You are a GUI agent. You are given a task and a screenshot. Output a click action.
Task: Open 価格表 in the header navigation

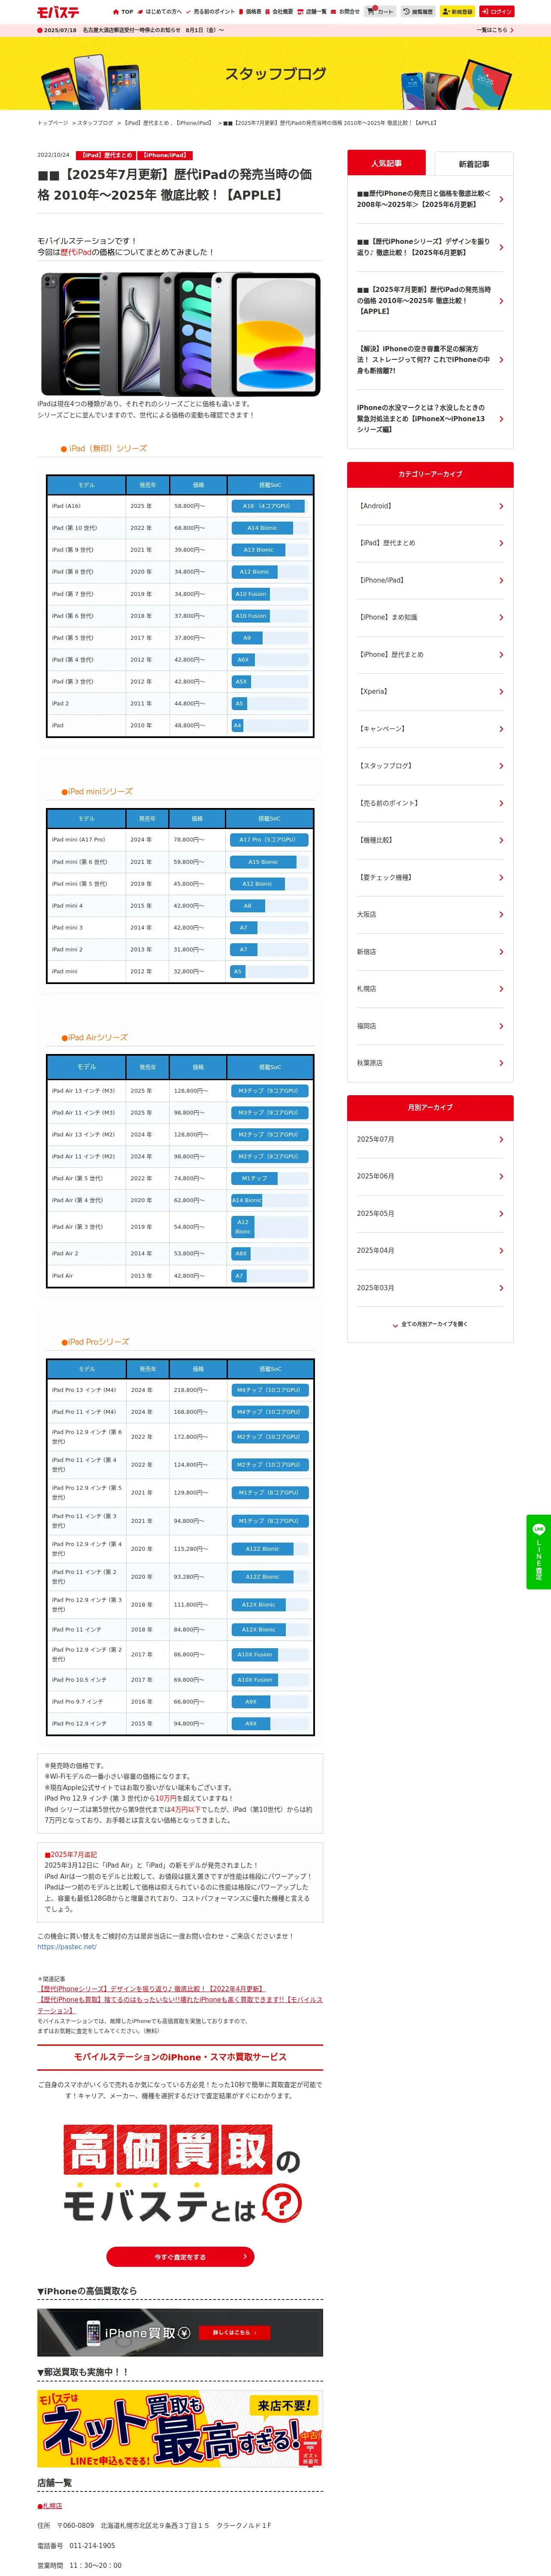pyautogui.click(x=250, y=12)
